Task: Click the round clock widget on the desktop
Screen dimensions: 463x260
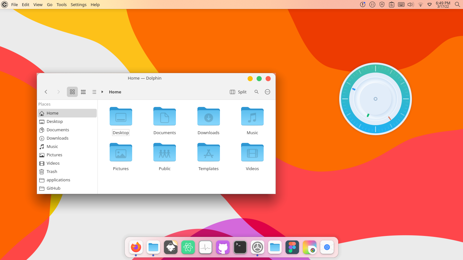Action: pos(376,99)
